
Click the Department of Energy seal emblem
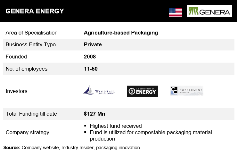click(x=132, y=91)
